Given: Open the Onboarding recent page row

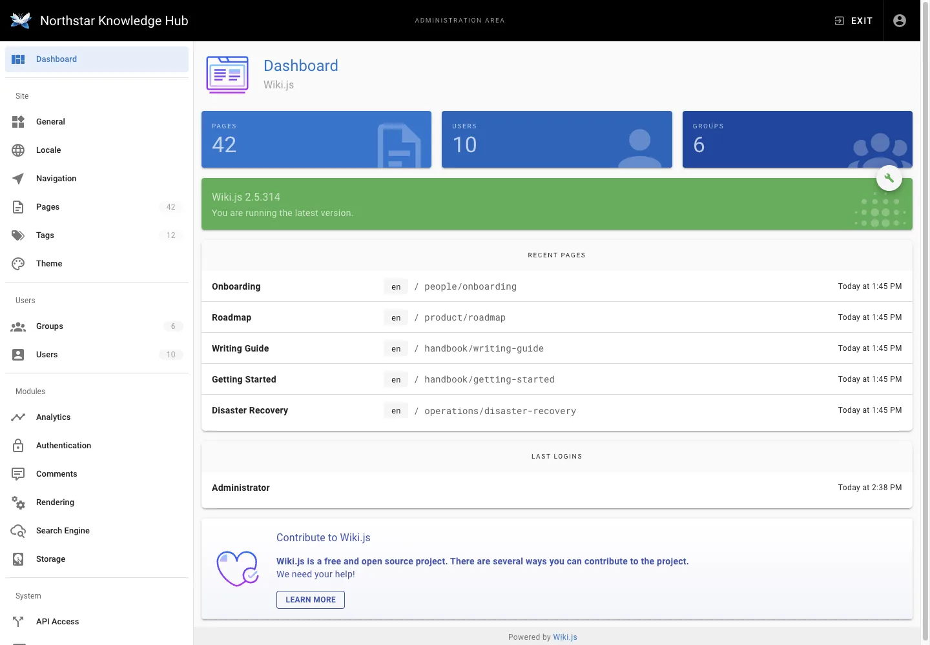Looking at the screenshot, I should [557, 286].
